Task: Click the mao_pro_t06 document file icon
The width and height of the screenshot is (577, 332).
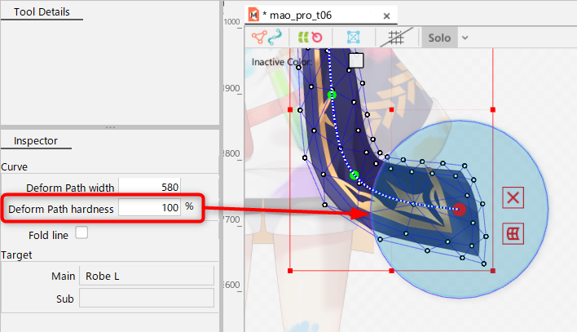Action: point(253,15)
